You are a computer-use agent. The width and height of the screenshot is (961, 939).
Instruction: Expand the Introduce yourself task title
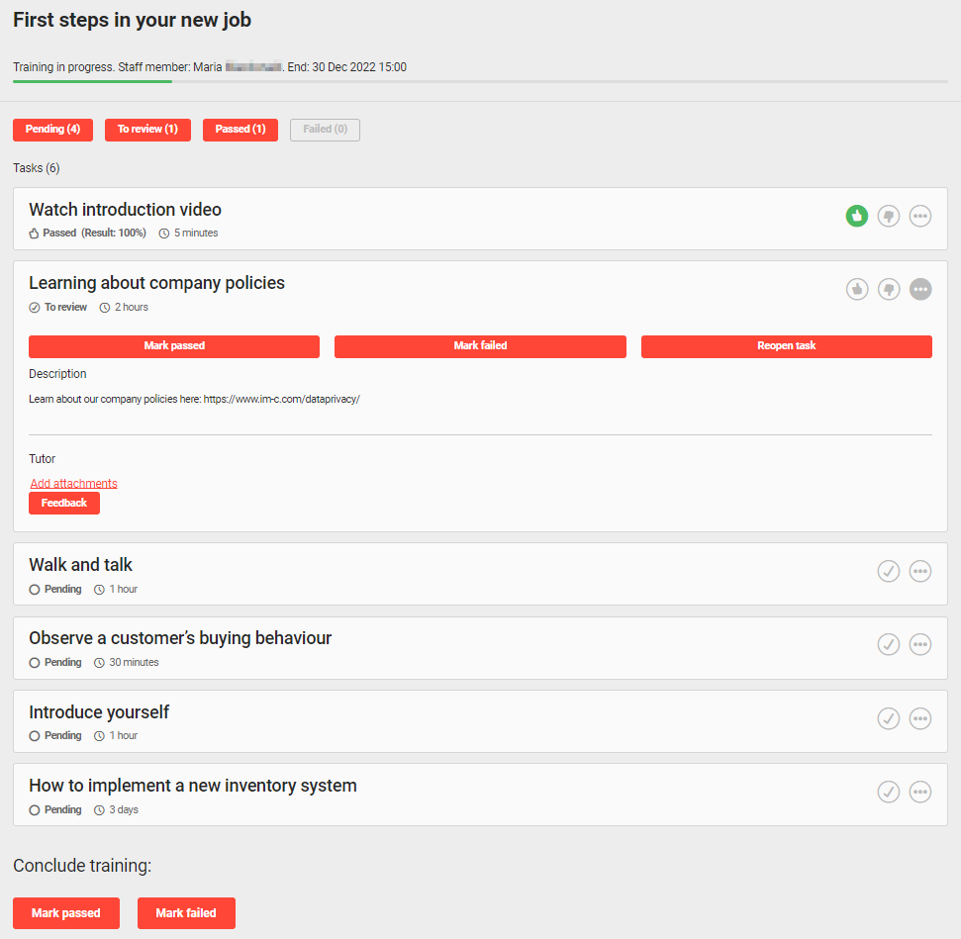click(x=99, y=712)
